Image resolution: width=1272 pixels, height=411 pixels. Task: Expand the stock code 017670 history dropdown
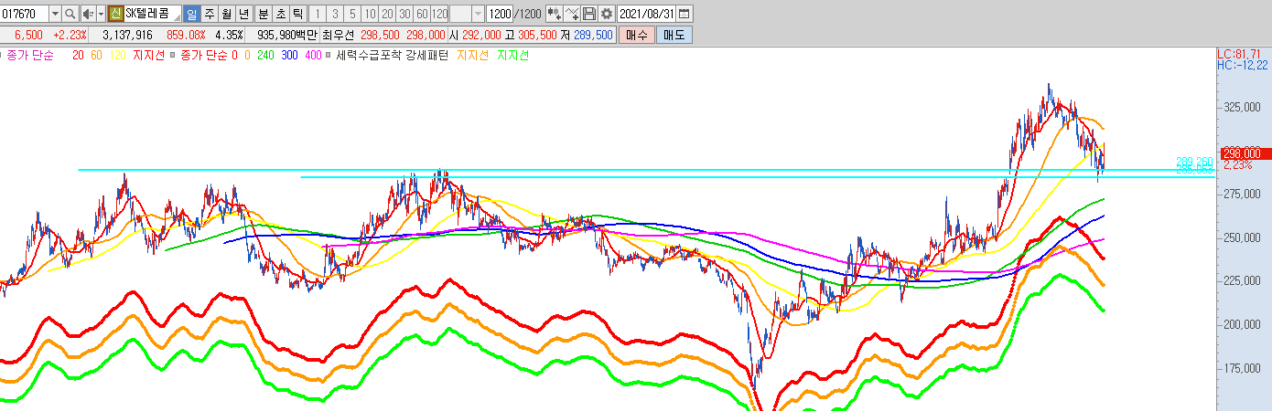click(55, 14)
